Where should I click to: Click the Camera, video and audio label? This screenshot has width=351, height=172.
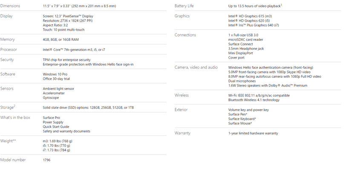[x=196, y=68]
